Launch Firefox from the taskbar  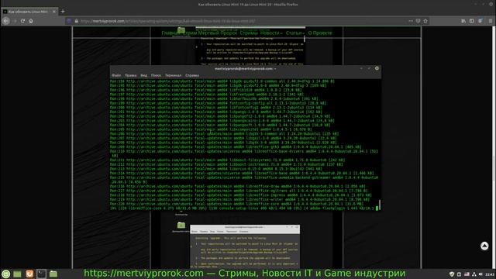click(x=29, y=274)
